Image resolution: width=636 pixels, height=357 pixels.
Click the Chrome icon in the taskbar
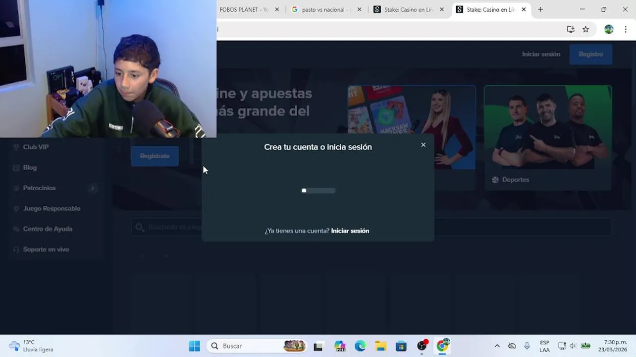[442, 346]
